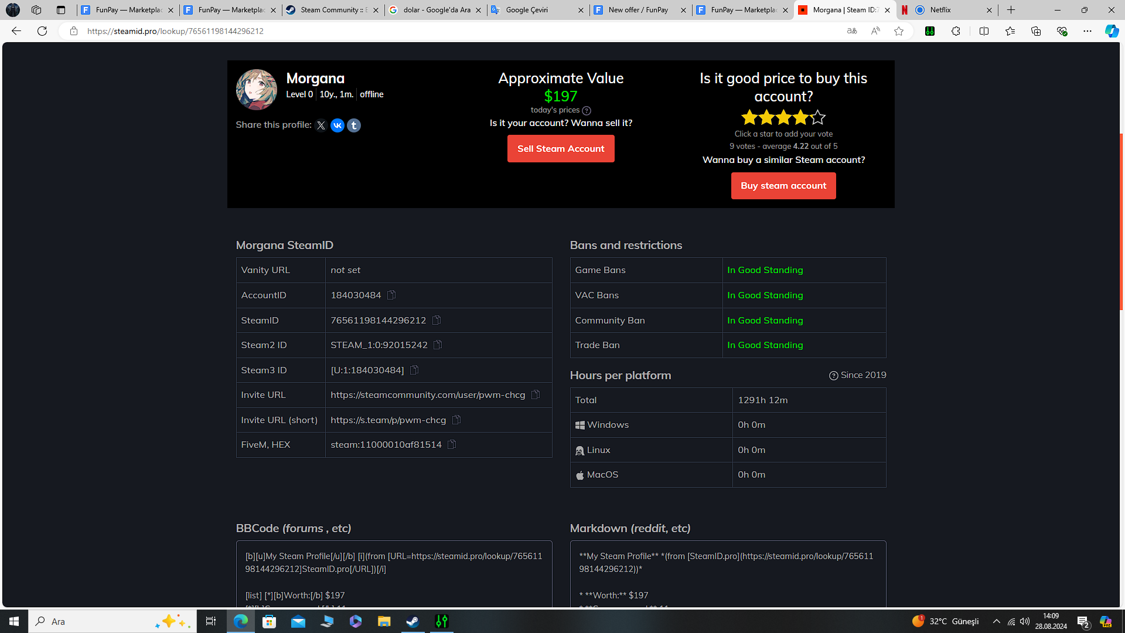Show hidden system tray icons chevron
The height and width of the screenshot is (633, 1125).
tap(996, 621)
